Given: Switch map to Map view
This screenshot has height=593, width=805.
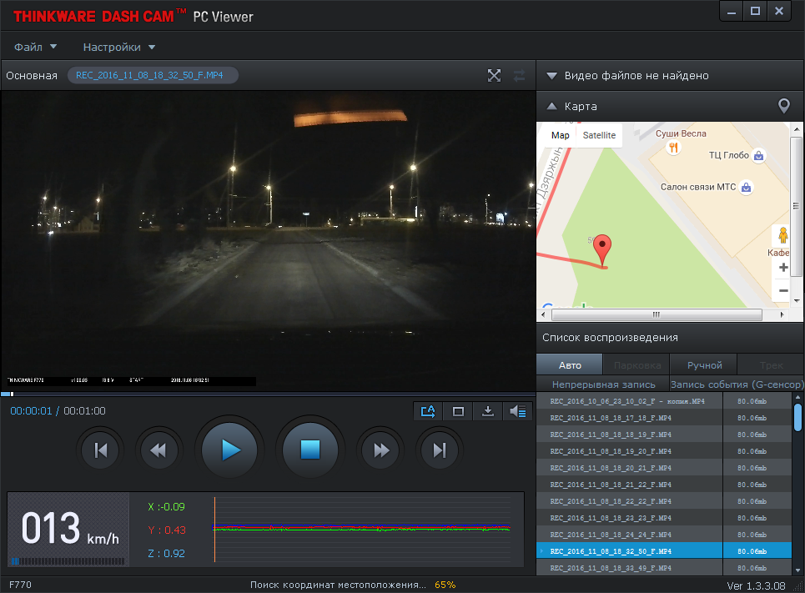Looking at the screenshot, I should click(560, 135).
